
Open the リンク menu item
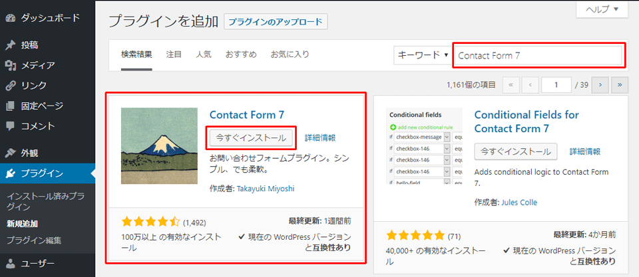coord(47,86)
